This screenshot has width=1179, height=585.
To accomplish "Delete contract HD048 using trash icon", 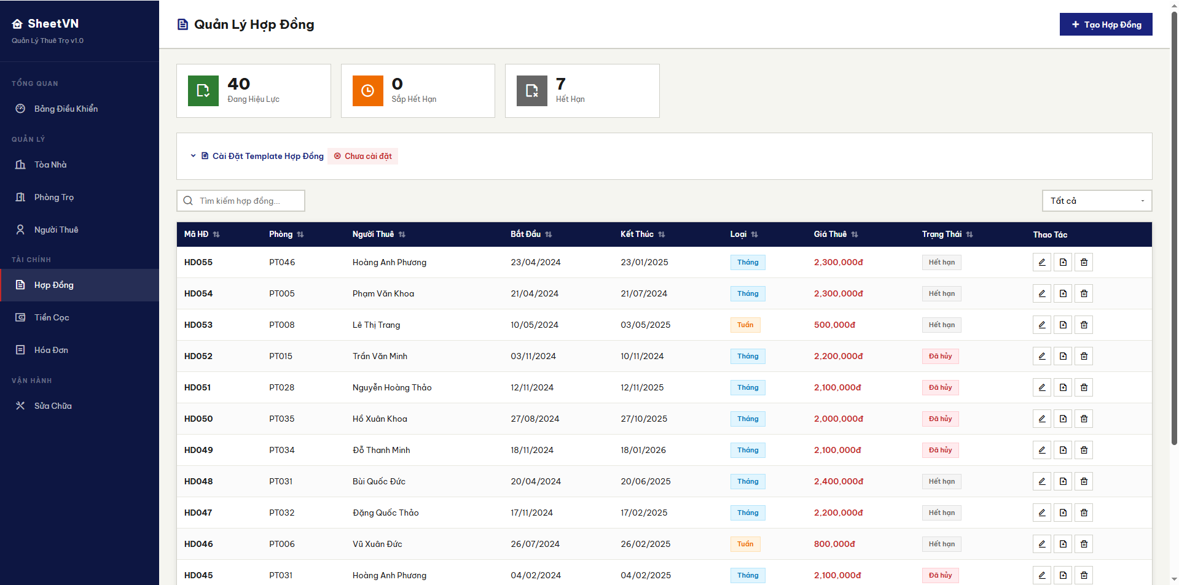I will coord(1084,481).
